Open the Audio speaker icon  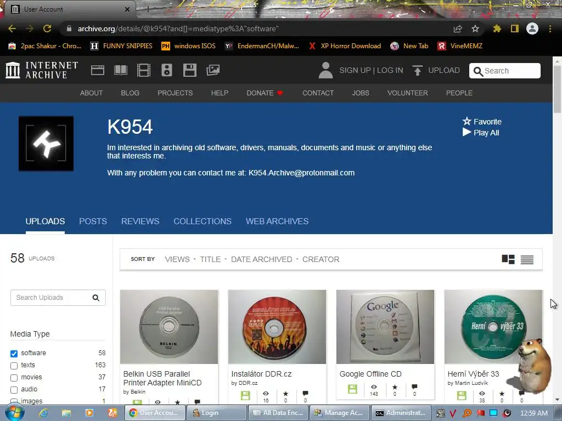[167, 70]
